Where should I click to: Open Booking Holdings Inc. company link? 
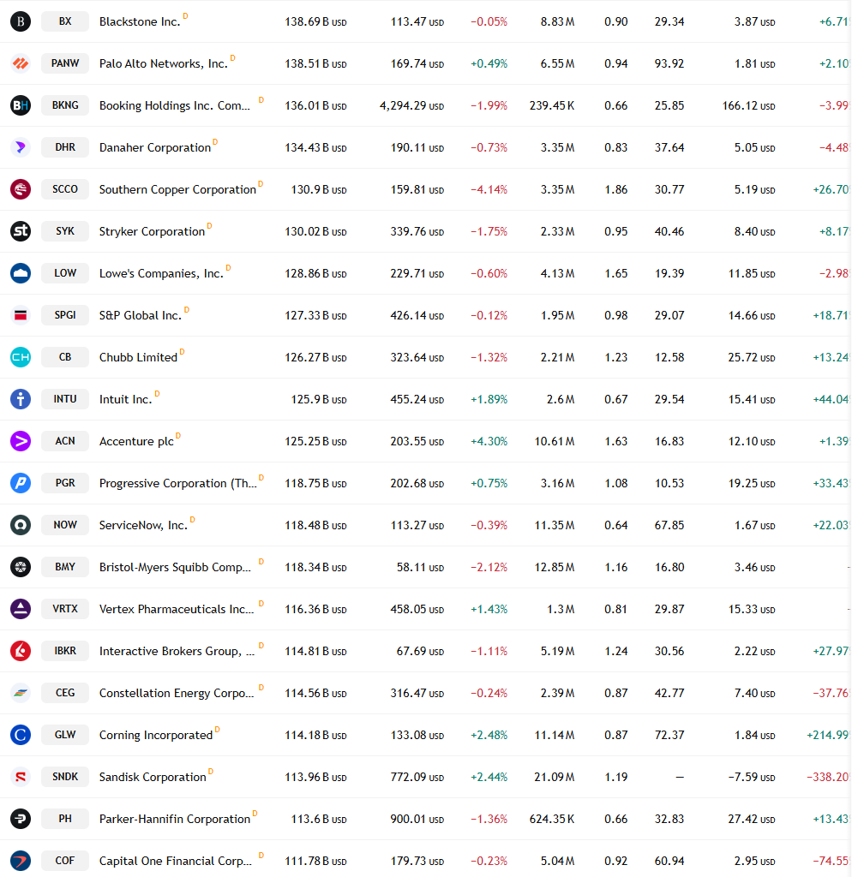tap(175, 105)
